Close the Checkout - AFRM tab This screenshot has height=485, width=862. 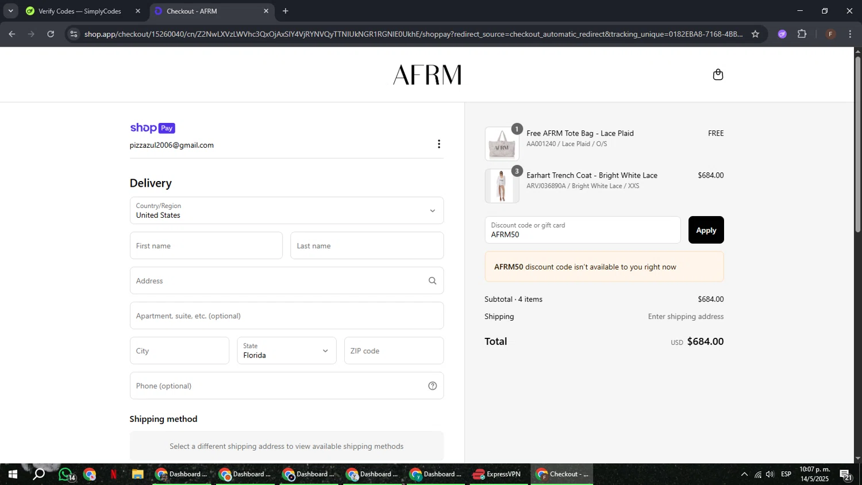coord(266,11)
